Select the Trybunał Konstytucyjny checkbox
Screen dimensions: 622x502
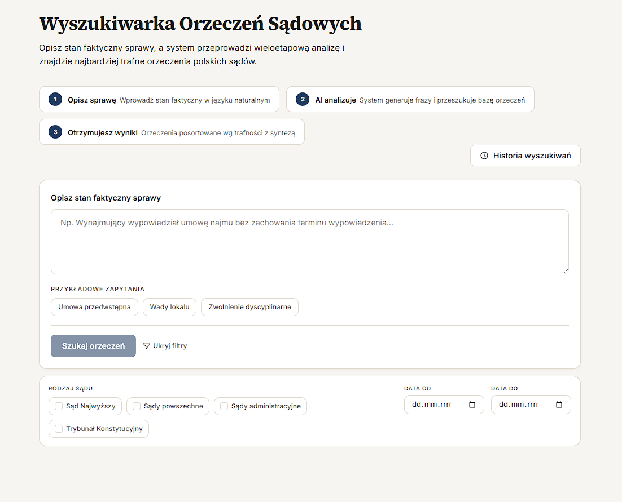click(59, 428)
